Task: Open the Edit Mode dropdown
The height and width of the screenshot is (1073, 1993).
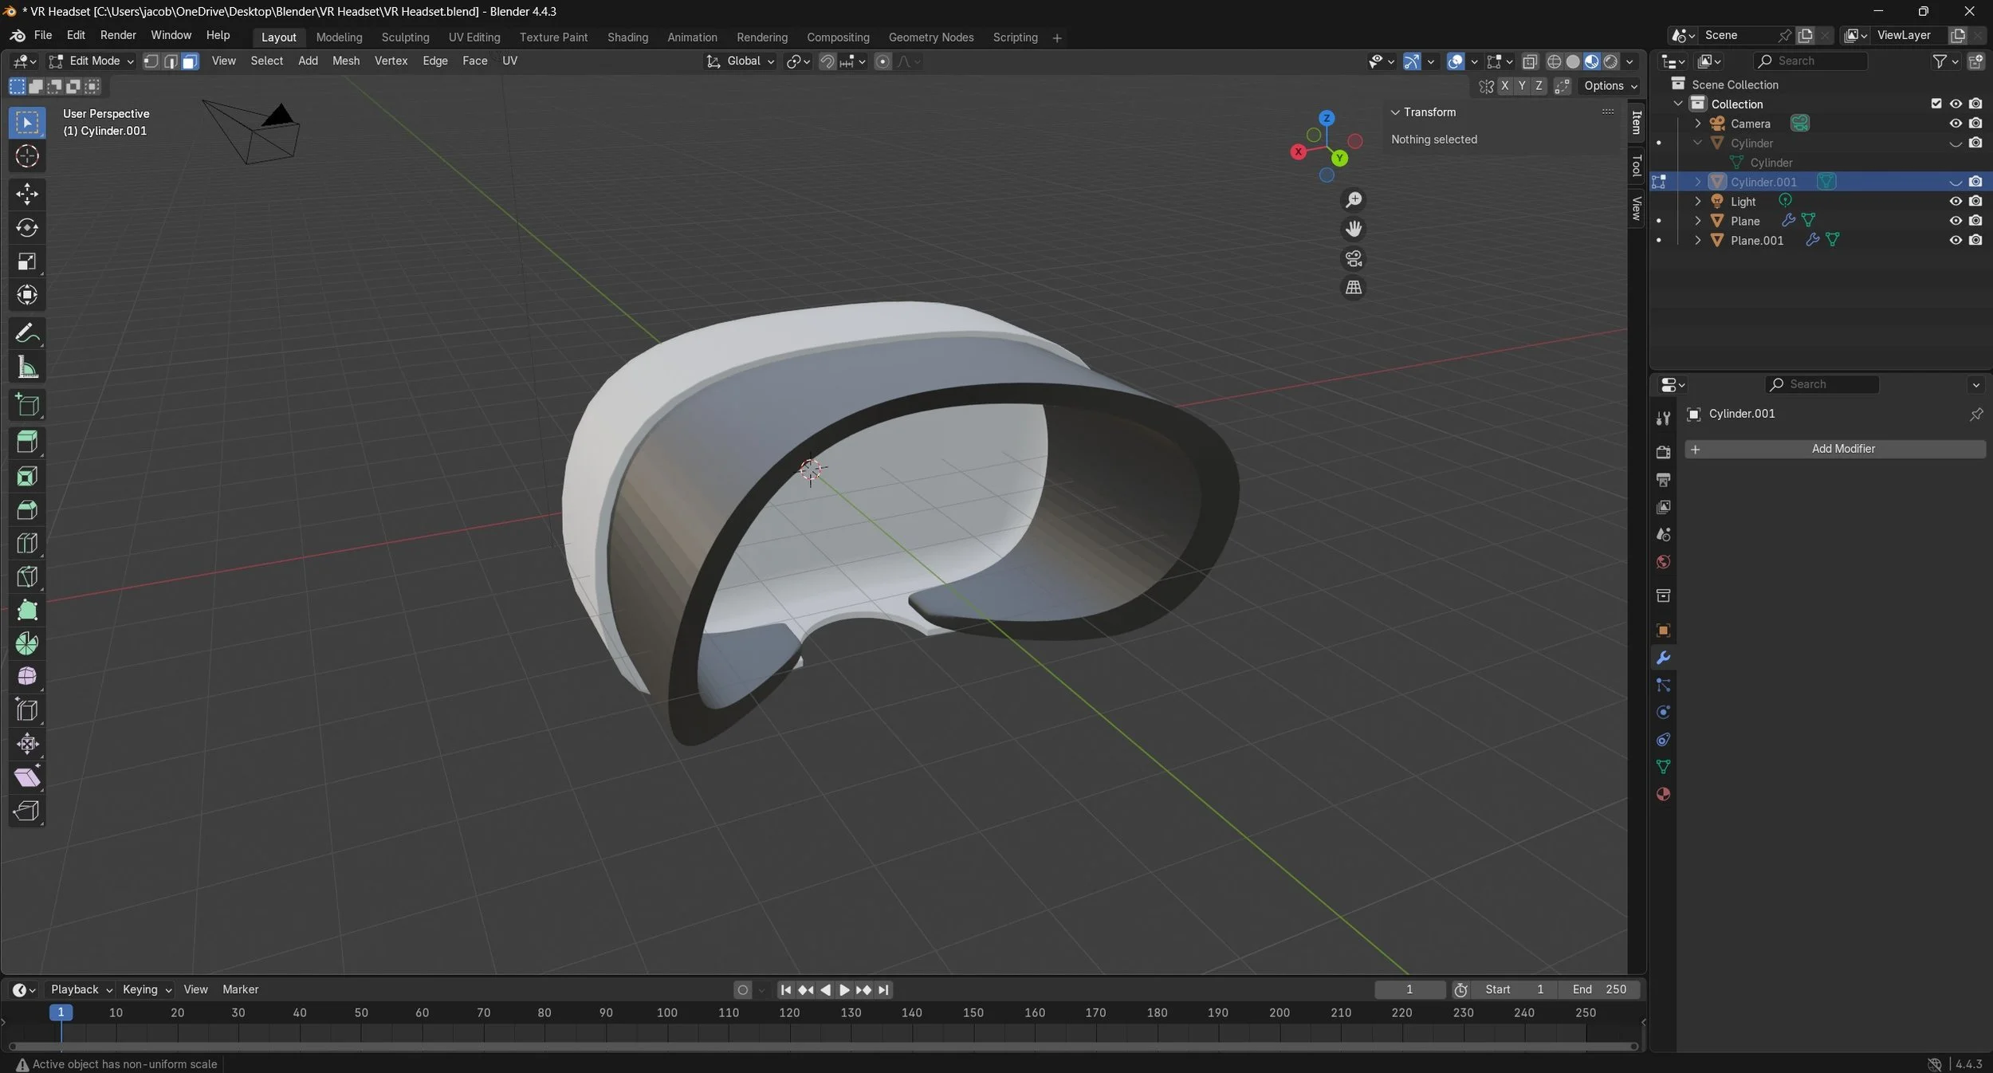Action: click(x=92, y=61)
